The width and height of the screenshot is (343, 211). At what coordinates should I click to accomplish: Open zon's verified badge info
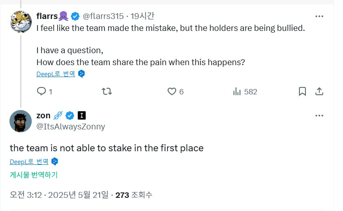pyautogui.click(x=70, y=115)
